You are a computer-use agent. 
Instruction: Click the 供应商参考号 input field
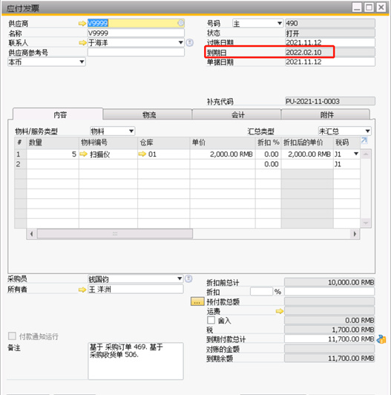click(136, 53)
